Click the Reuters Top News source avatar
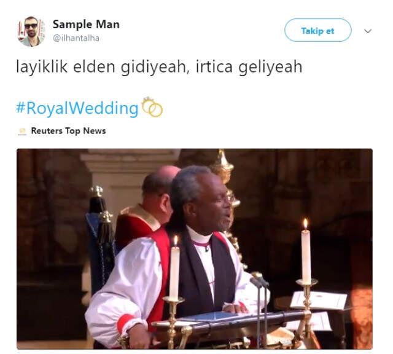This screenshot has height=354, width=393. (x=22, y=131)
